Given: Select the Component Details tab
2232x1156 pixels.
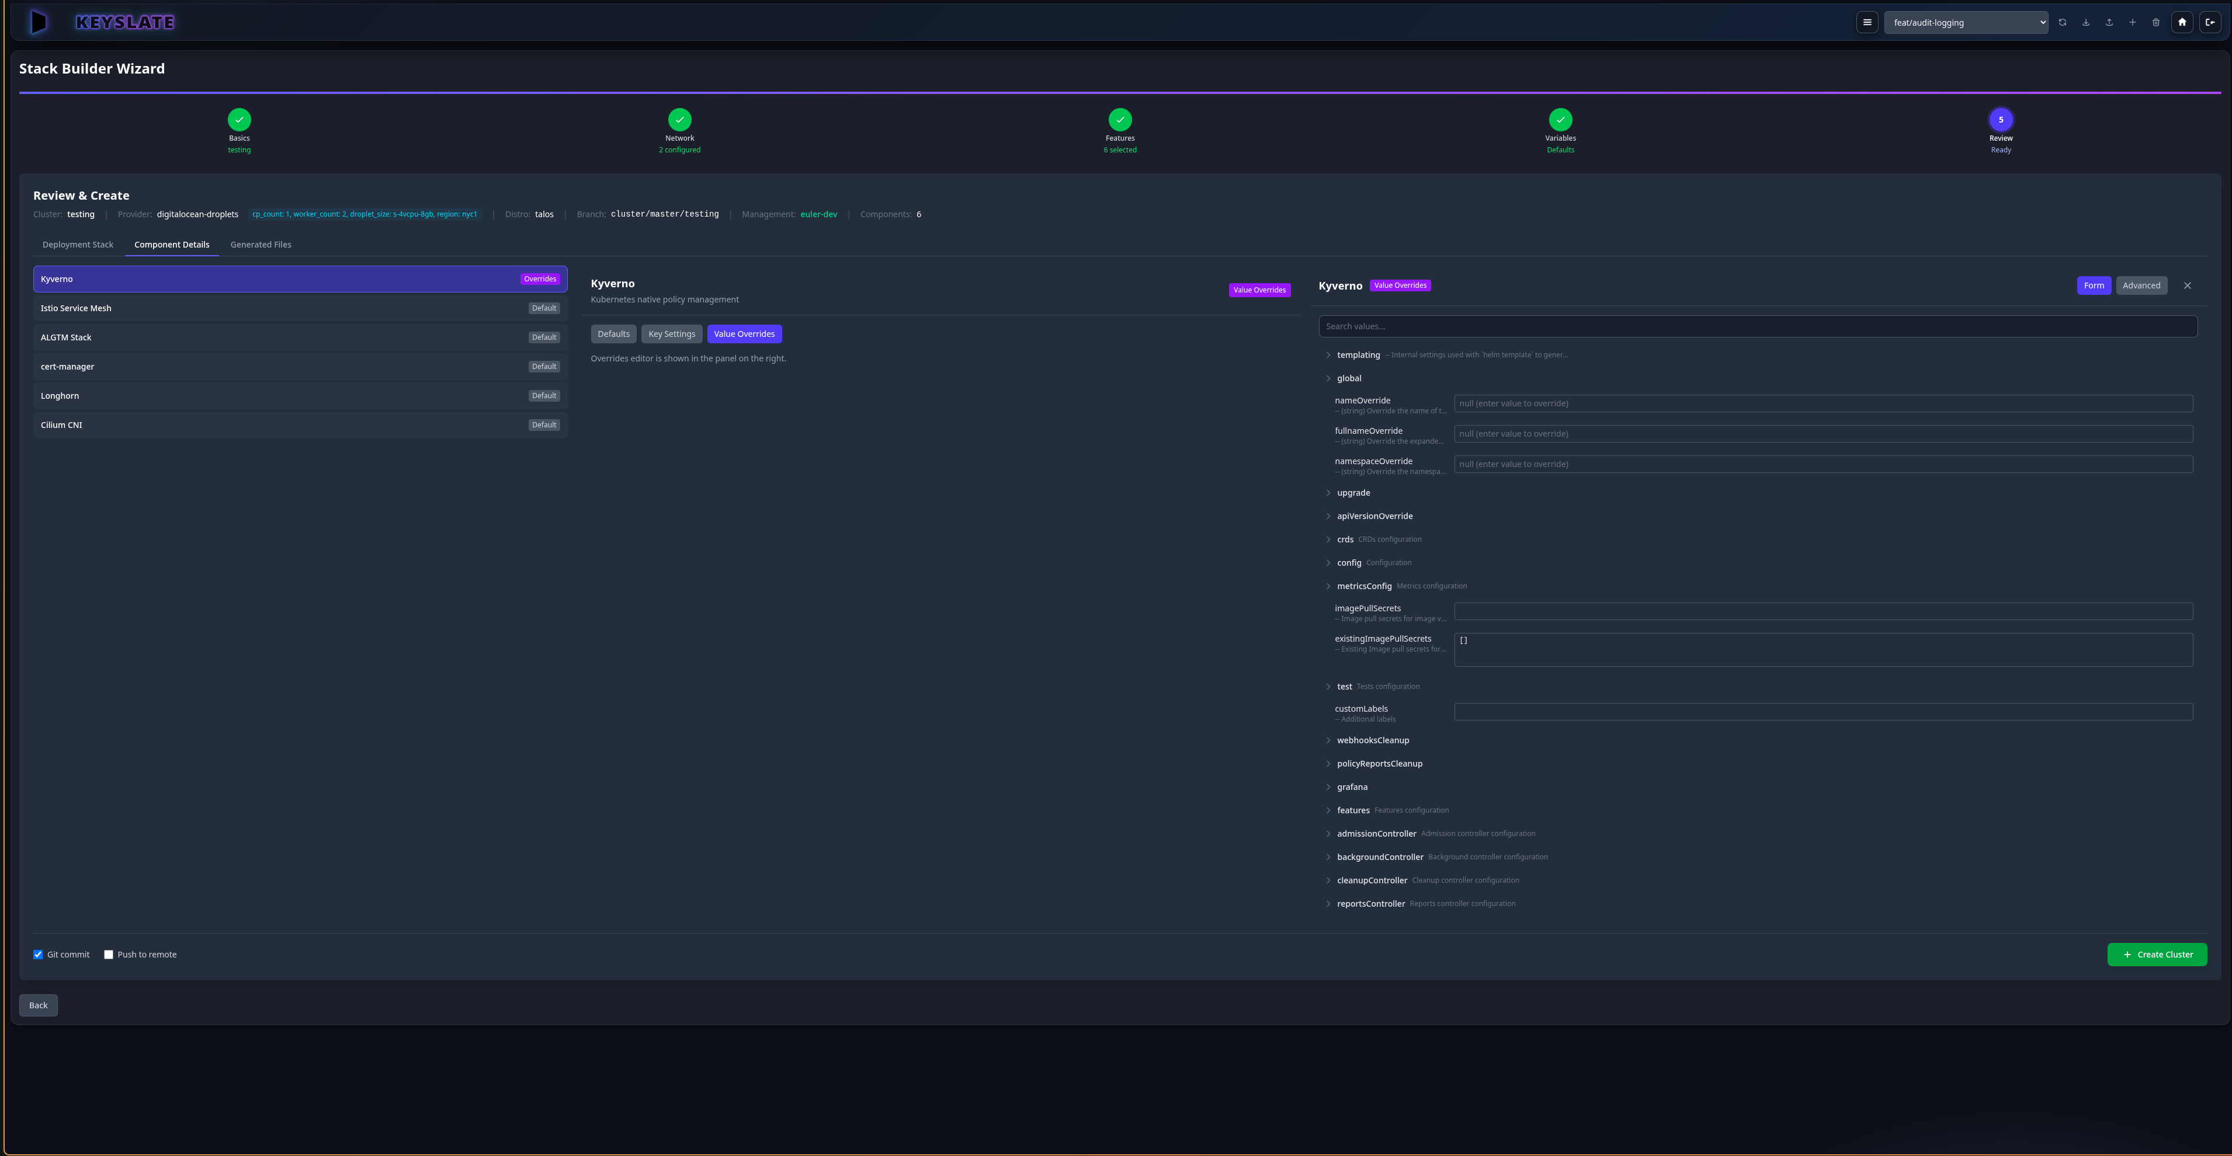Looking at the screenshot, I should [172, 245].
